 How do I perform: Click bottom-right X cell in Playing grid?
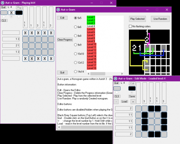pyautogui.click(x=51, y=59)
